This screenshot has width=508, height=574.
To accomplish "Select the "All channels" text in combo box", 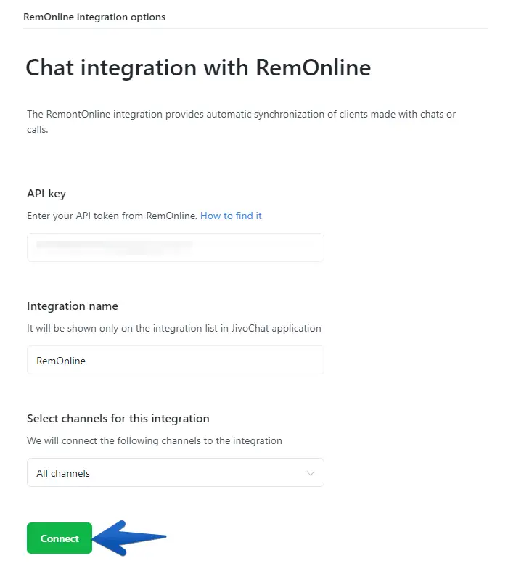I will pos(63,473).
